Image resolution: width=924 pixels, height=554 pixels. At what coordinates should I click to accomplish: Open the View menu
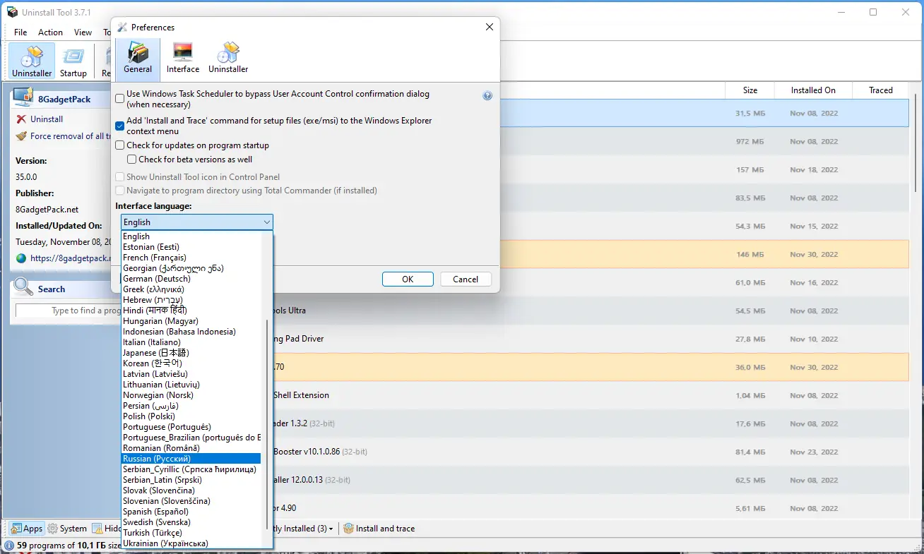[83, 32]
